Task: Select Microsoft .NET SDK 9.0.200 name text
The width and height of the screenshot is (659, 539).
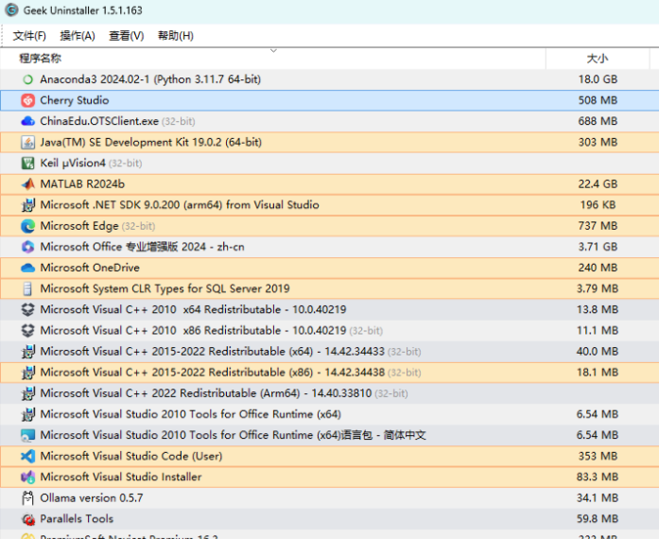Action: [180, 205]
